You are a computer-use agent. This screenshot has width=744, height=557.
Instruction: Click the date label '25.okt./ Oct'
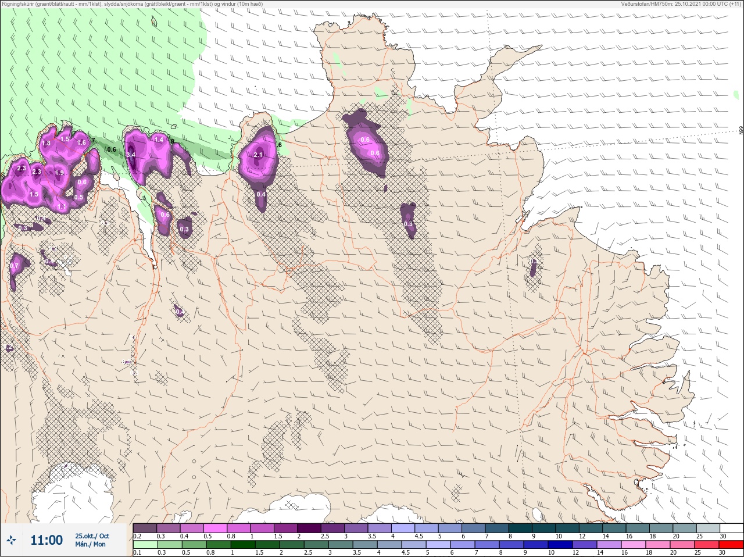tap(92, 536)
